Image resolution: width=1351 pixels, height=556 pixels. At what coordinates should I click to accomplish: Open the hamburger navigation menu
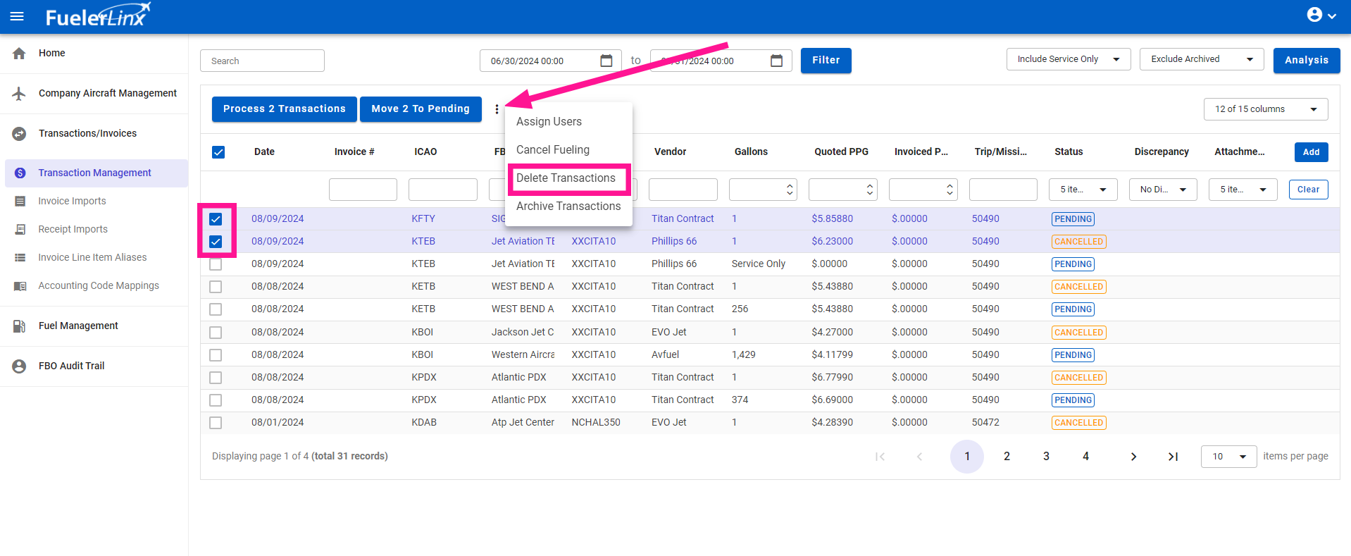[17, 16]
